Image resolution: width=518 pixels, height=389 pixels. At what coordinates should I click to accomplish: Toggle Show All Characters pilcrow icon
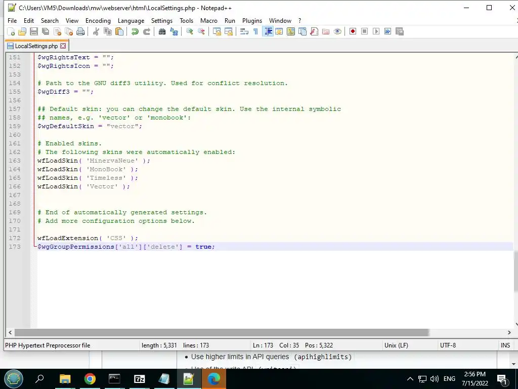tap(255, 31)
